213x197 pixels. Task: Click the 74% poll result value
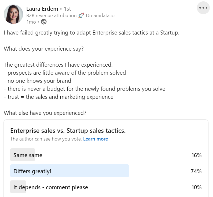[x=196, y=171]
